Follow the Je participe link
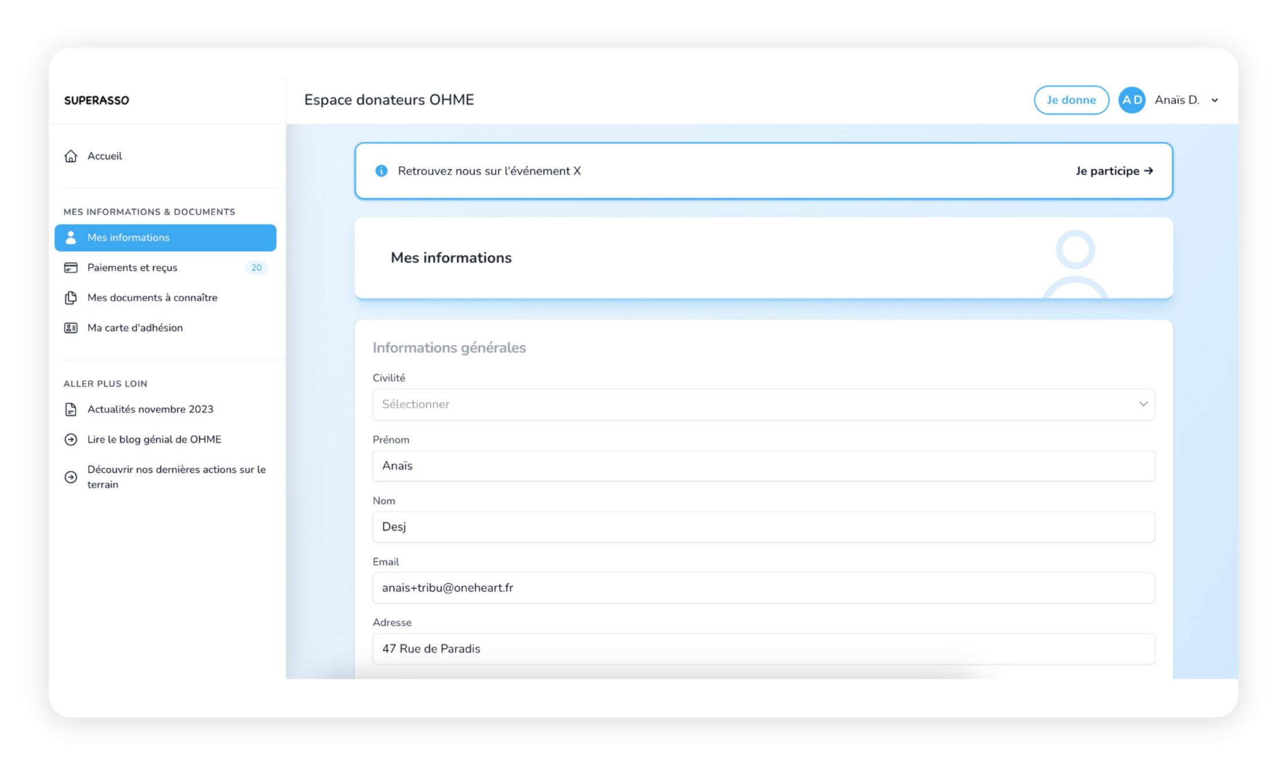Viewport: 1286px width, 765px height. point(1114,171)
